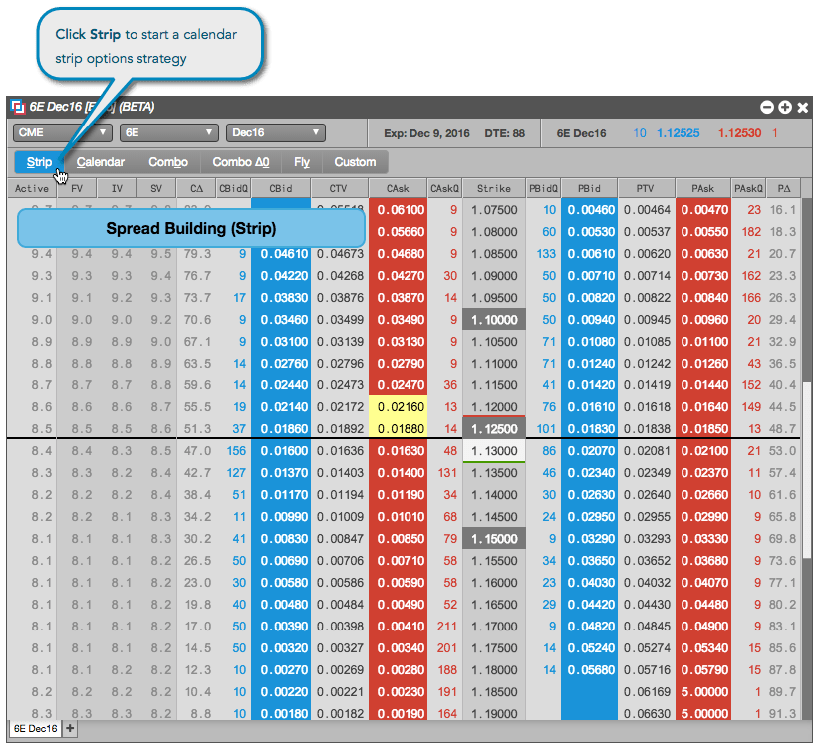Click the PAskQ column header
This screenshot has height=756, width=820.
(749, 188)
